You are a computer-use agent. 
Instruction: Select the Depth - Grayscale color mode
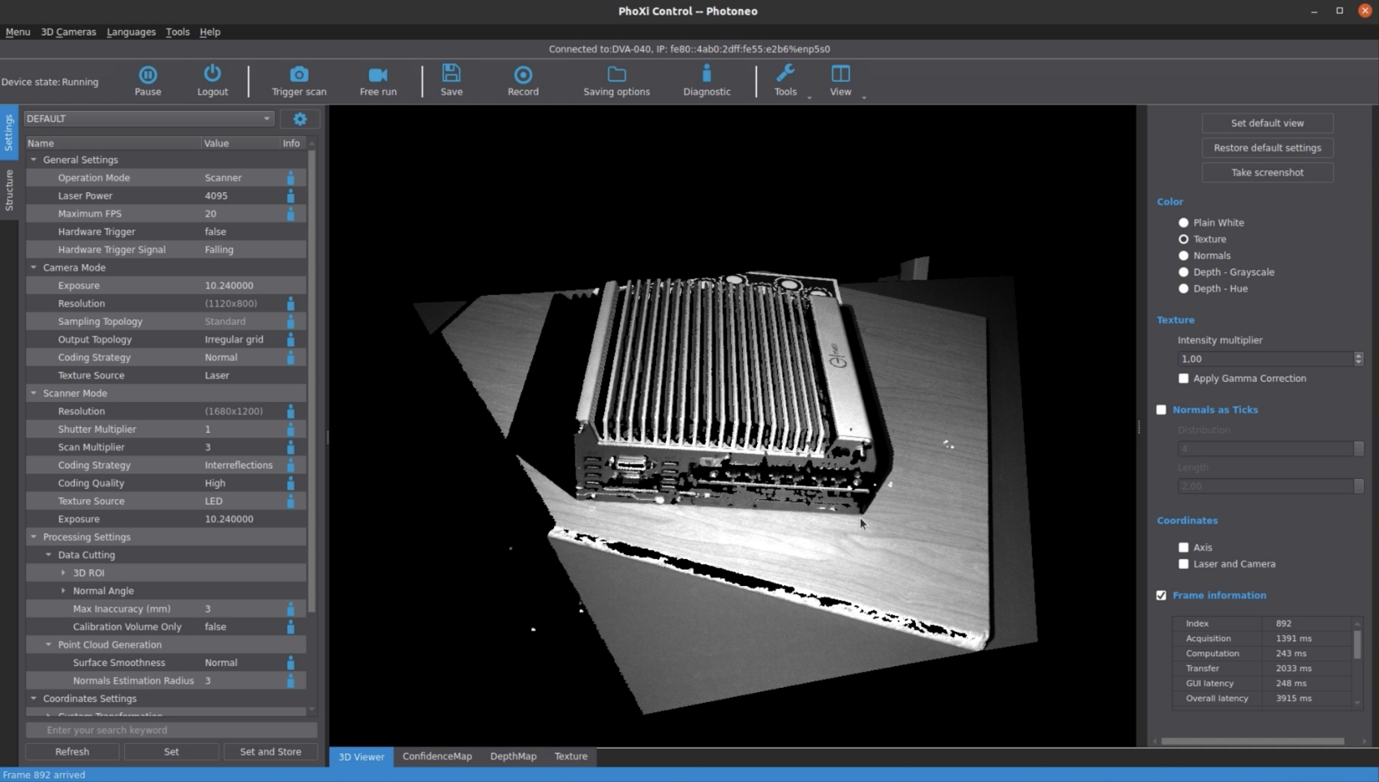pos(1183,272)
